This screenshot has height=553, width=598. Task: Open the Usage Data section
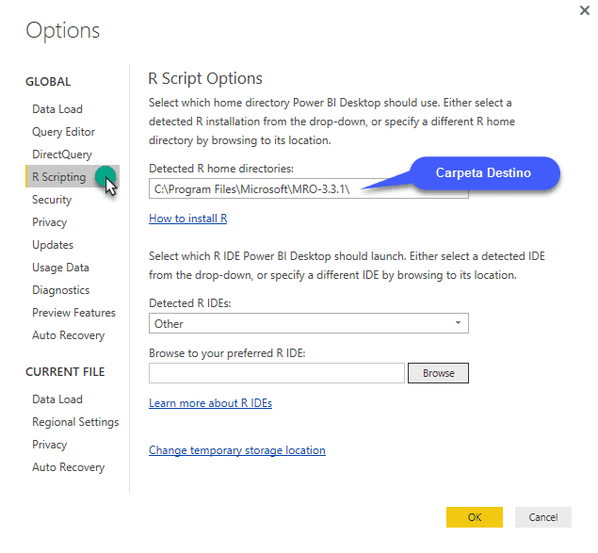pos(60,268)
